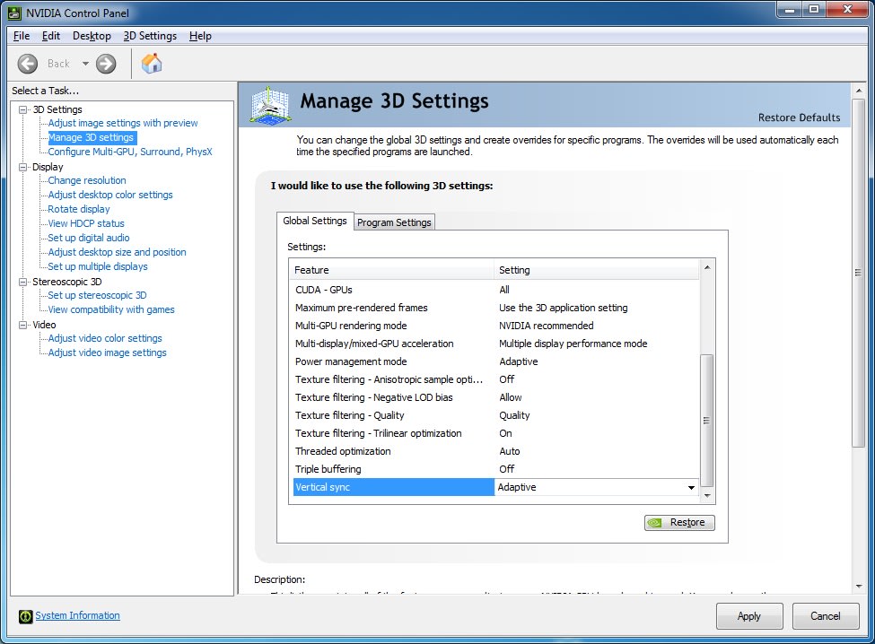Click the Manage 3D Settings page header icon

(268, 103)
